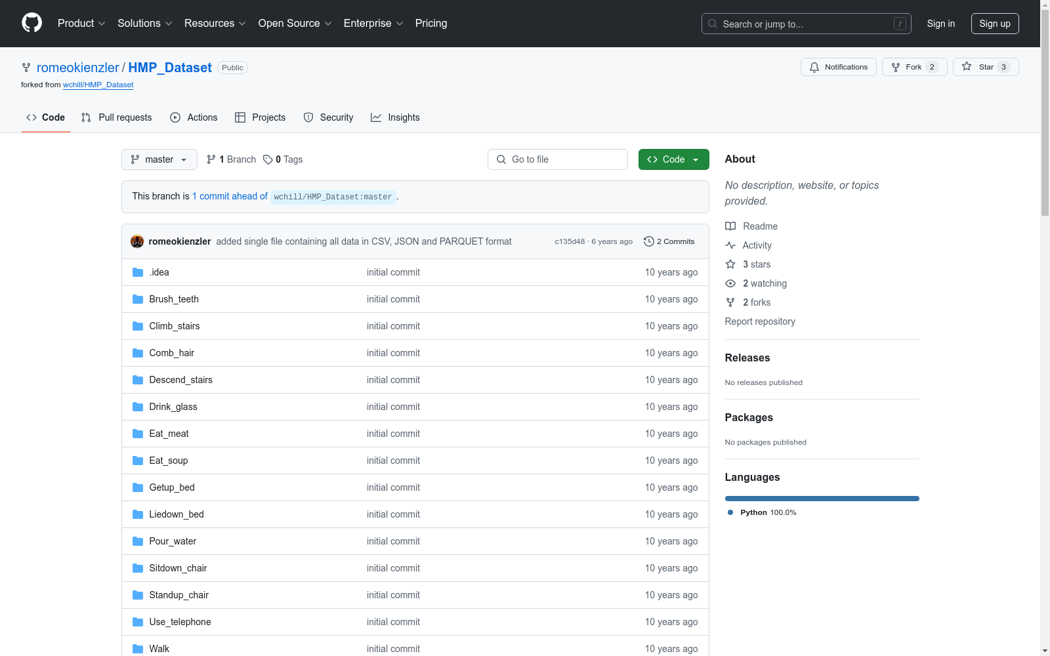Click the branch icon next to 1 Branch
1050x656 pixels.
[x=211, y=159]
